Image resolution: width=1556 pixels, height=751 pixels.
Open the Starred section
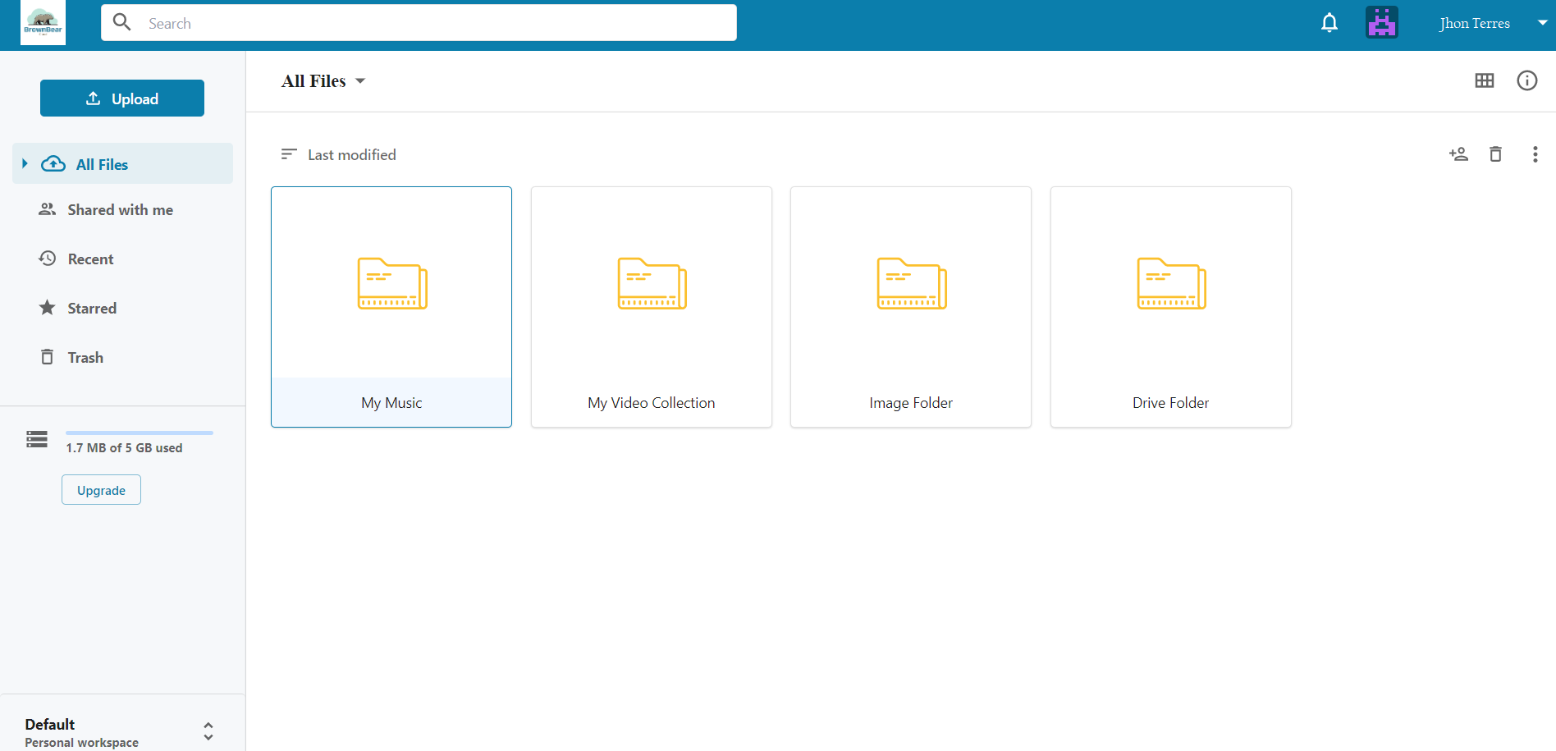click(x=92, y=309)
